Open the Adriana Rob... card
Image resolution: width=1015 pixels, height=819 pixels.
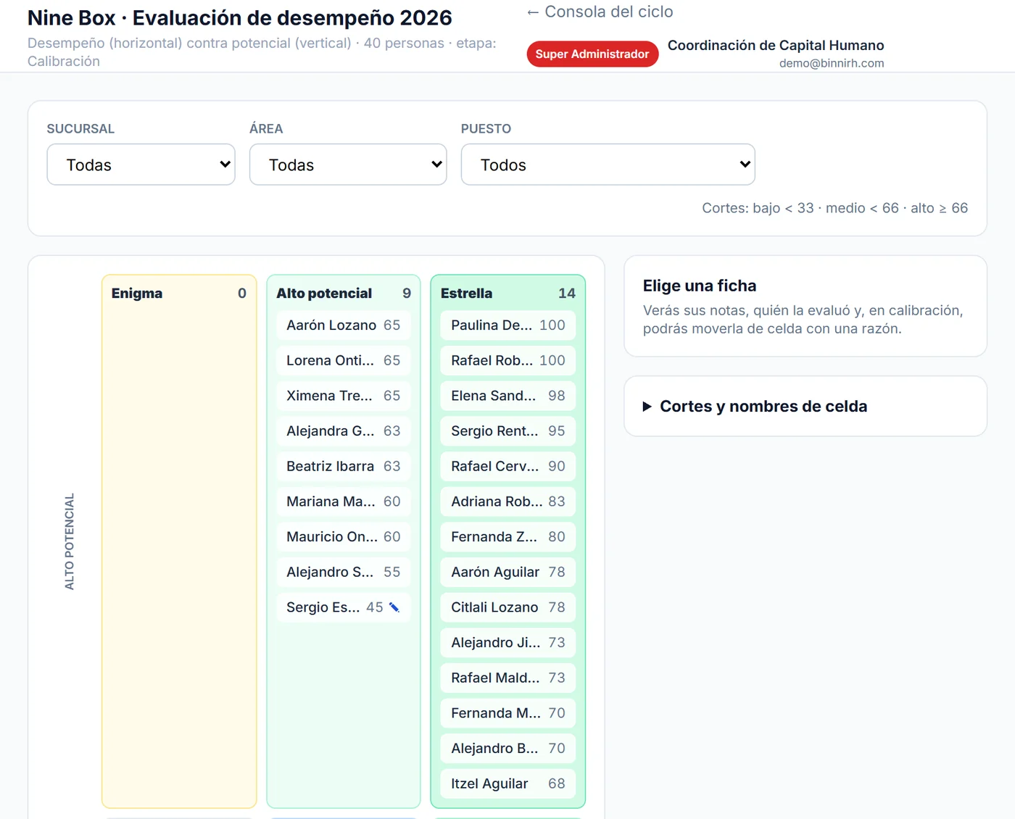(508, 502)
